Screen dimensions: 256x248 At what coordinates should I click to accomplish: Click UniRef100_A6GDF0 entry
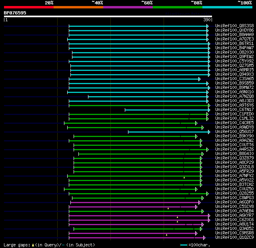click(234, 202)
